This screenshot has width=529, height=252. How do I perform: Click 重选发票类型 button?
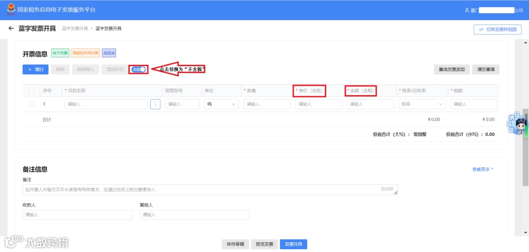click(452, 70)
